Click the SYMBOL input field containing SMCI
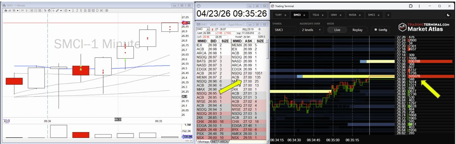Screen dimensions: 456x144 pos(283,30)
